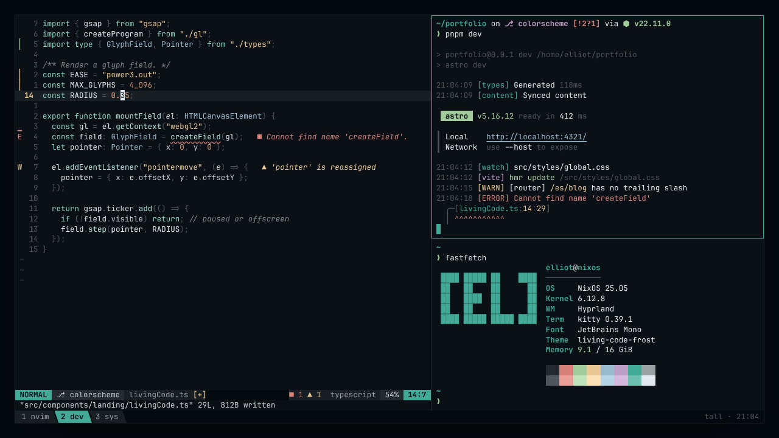
Task: Click the '14:7' cursor position in statusline
Action: (x=417, y=395)
